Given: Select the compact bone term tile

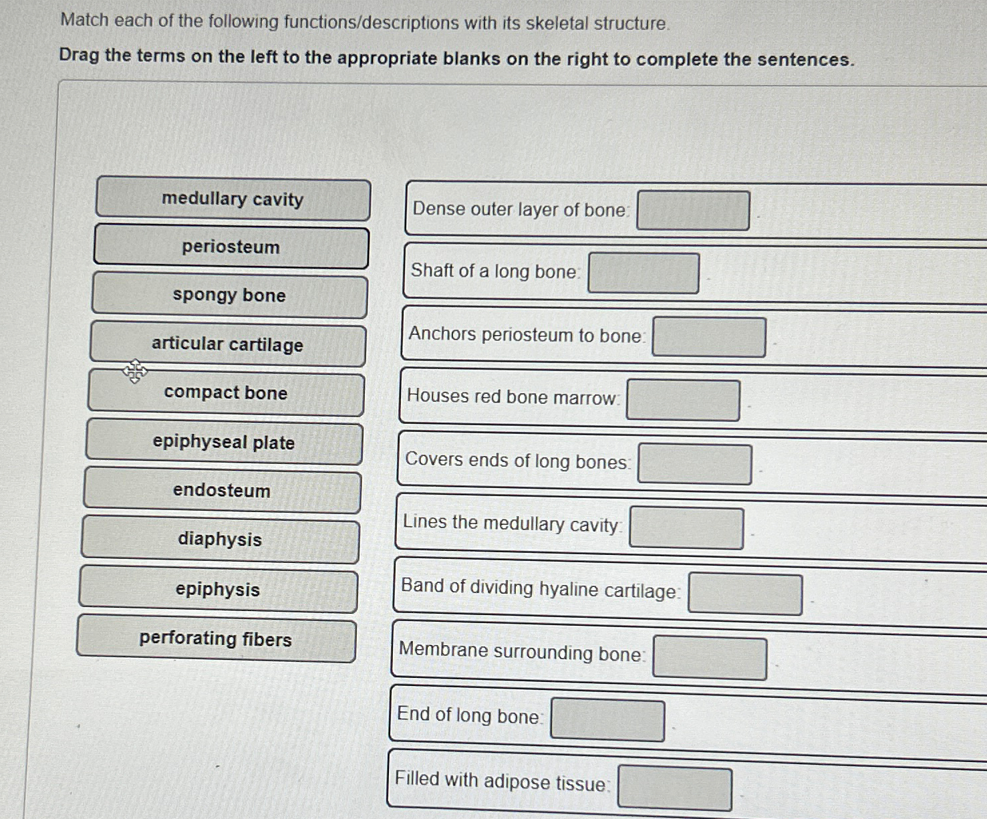Looking at the screenshot, I should (225, 394).
